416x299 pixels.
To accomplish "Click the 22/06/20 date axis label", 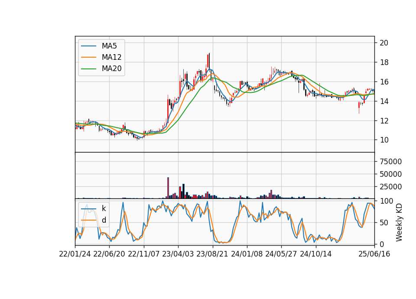I will [x=109, y=254].
